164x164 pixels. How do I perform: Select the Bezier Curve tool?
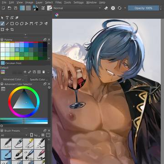click(31, 24)
